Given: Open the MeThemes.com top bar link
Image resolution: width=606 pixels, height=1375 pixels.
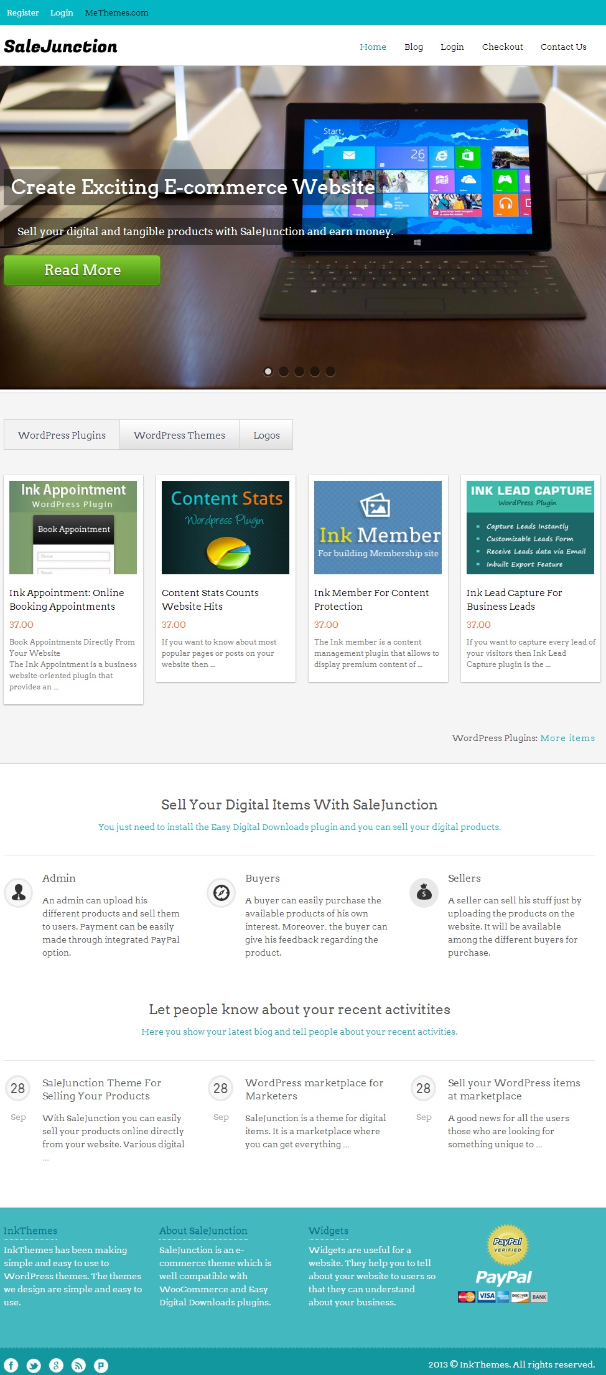Looking at the screenshot, I should [x=116, y=12].
